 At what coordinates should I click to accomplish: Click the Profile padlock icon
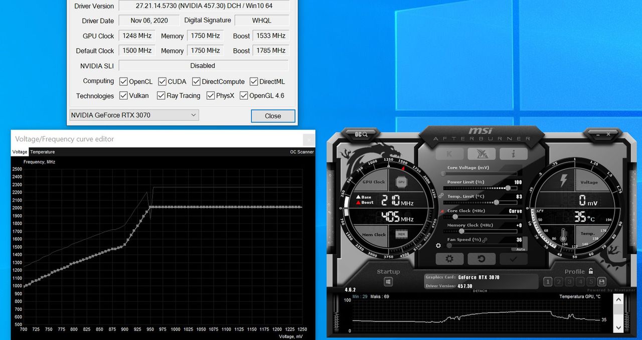click(591, 271)
